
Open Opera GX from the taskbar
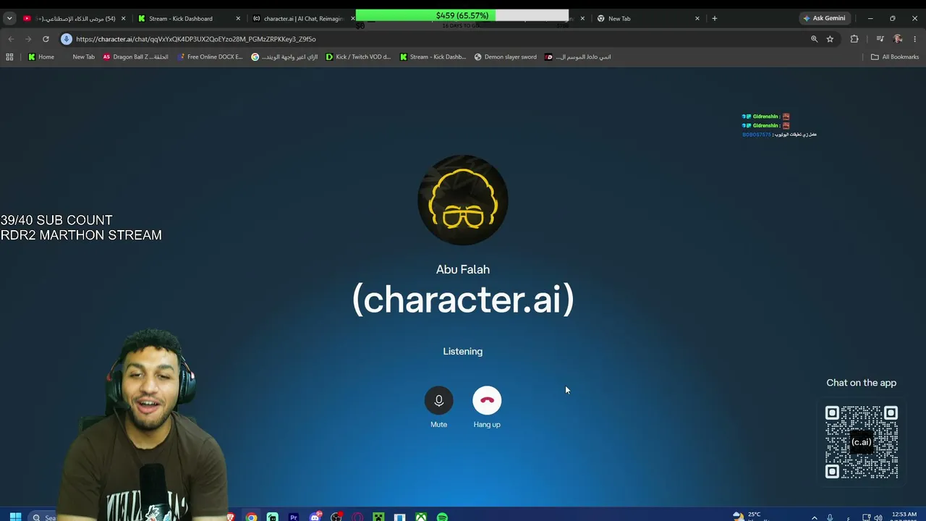click(x=357, y=517)
